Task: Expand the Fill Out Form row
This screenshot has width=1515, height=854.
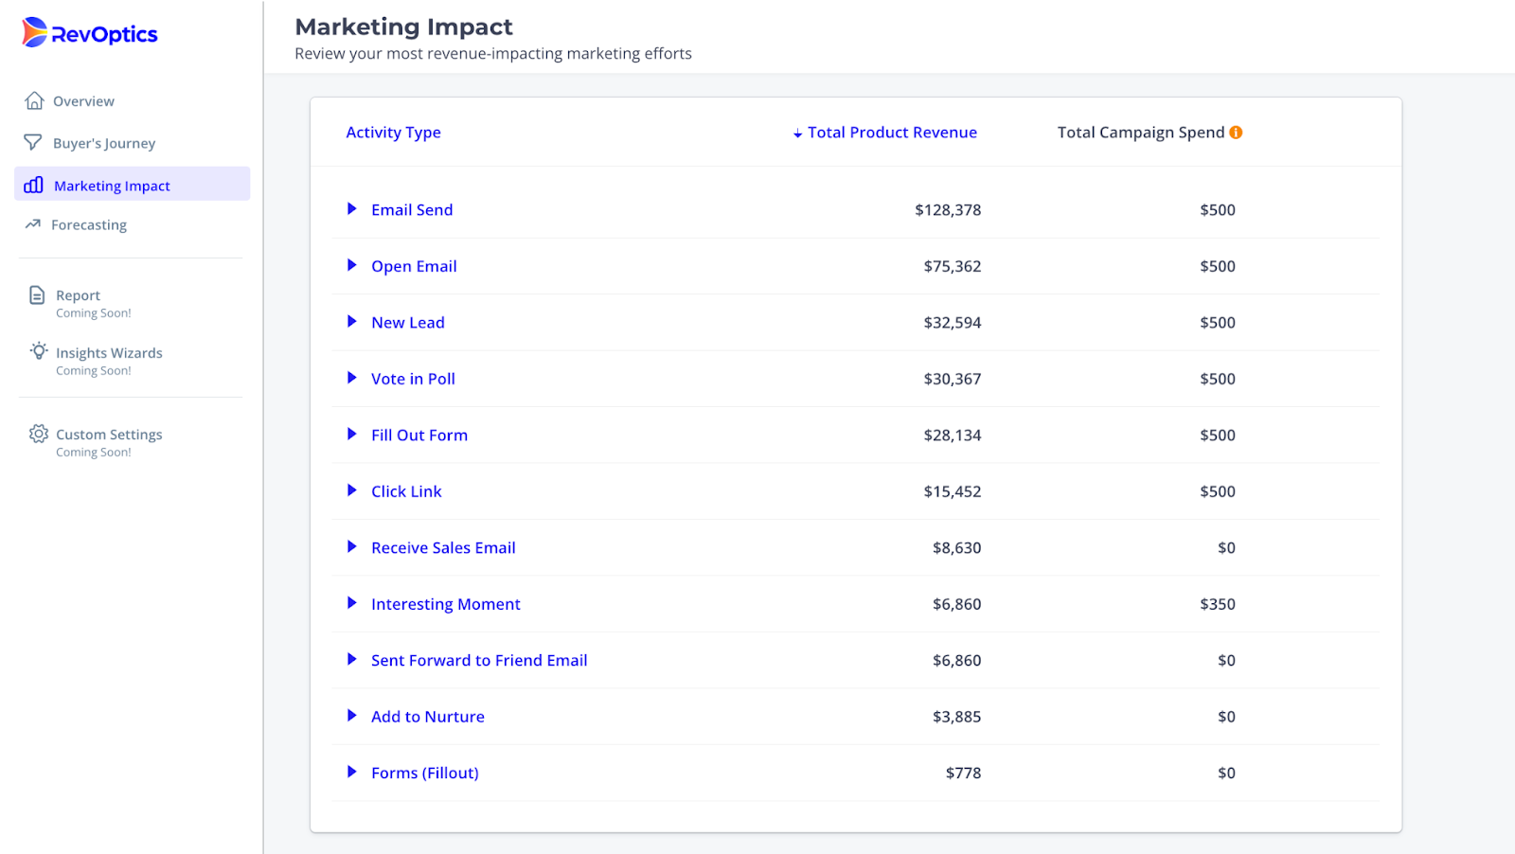Action: point(351,435)
